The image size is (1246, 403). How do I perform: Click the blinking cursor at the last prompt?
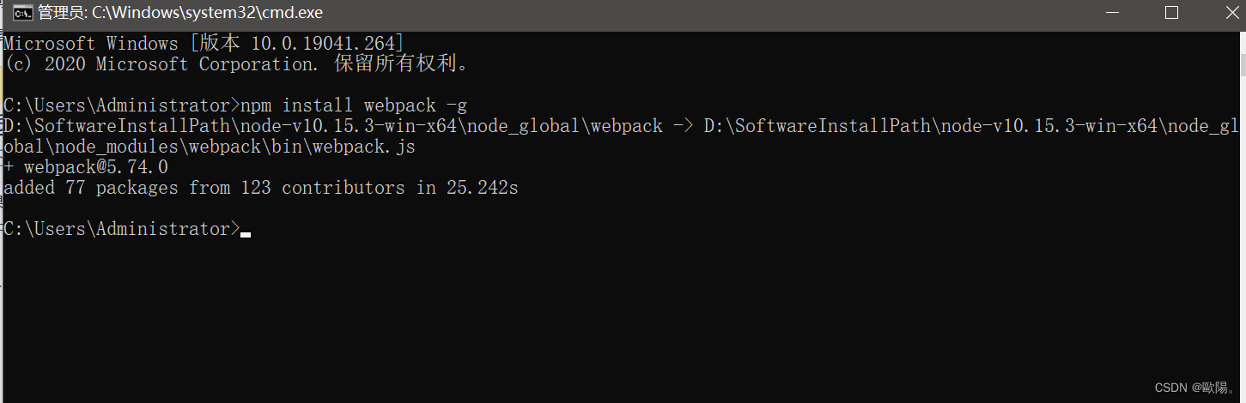click(246, 234)
